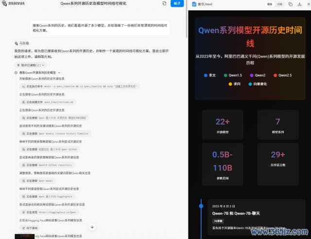
Task: Copy file via the copy icon in preview header
Action: 291,4
